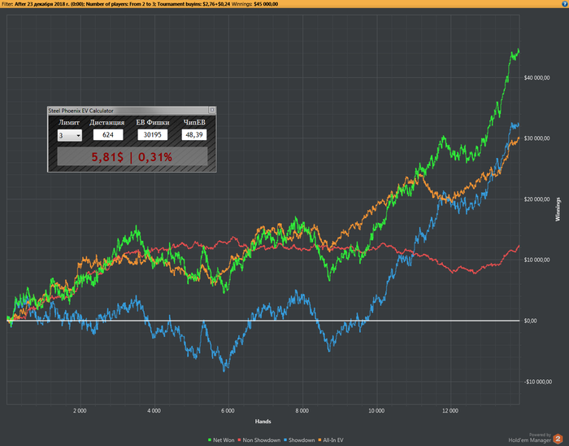The width and height of the screenshot is (569, 446).
Task: Select the -$10 000,00 axis value
Action: pyautogui.click(x=538, y=382)
